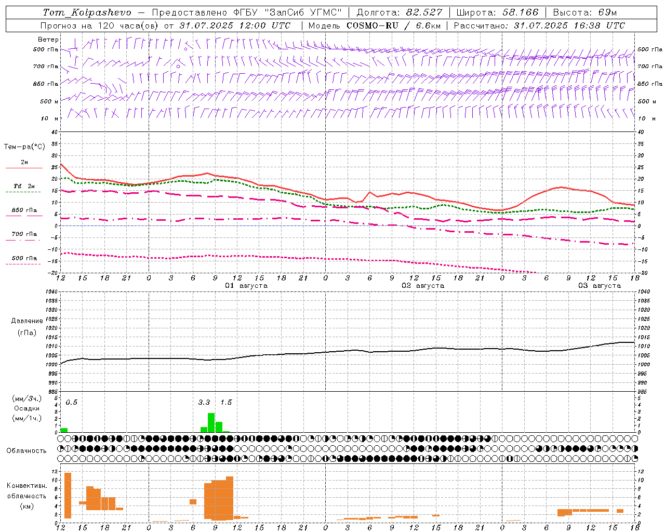Click the Долгота: 82.527 value
The width and height of the screenshot is (665, 532).
400,12
